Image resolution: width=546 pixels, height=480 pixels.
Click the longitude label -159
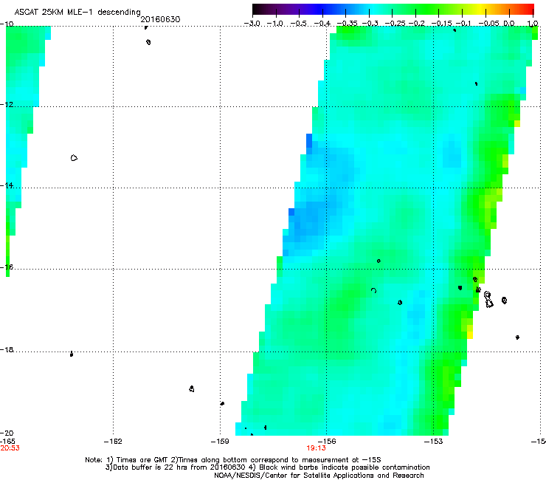[220, 442]
